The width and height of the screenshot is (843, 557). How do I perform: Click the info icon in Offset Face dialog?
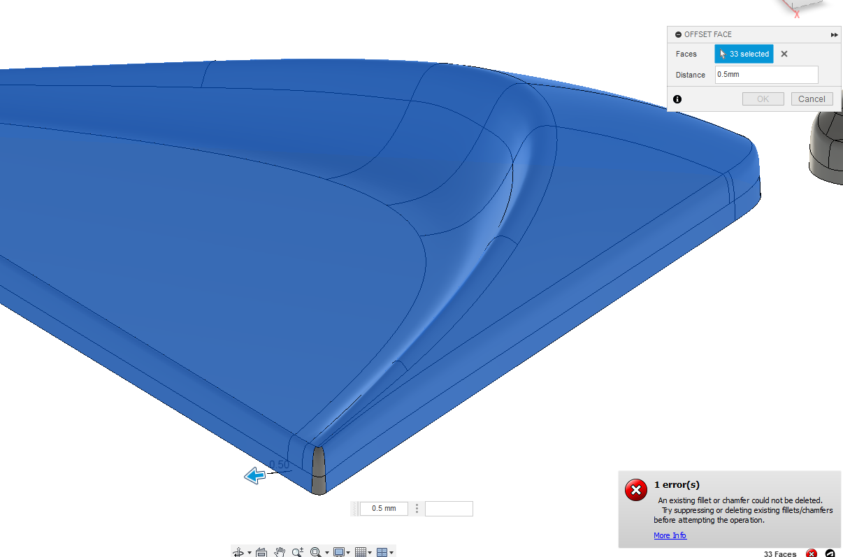(x=677, y=99)
